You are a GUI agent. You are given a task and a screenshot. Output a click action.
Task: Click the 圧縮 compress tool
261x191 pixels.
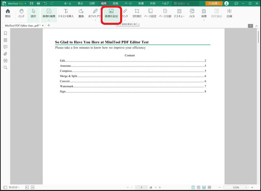[229, 13]
